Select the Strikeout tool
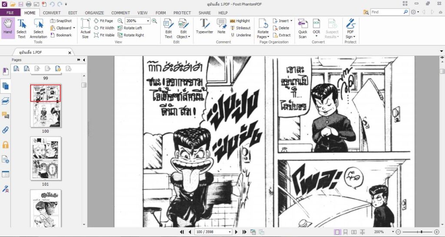445x237 pixels. point(240,28)
